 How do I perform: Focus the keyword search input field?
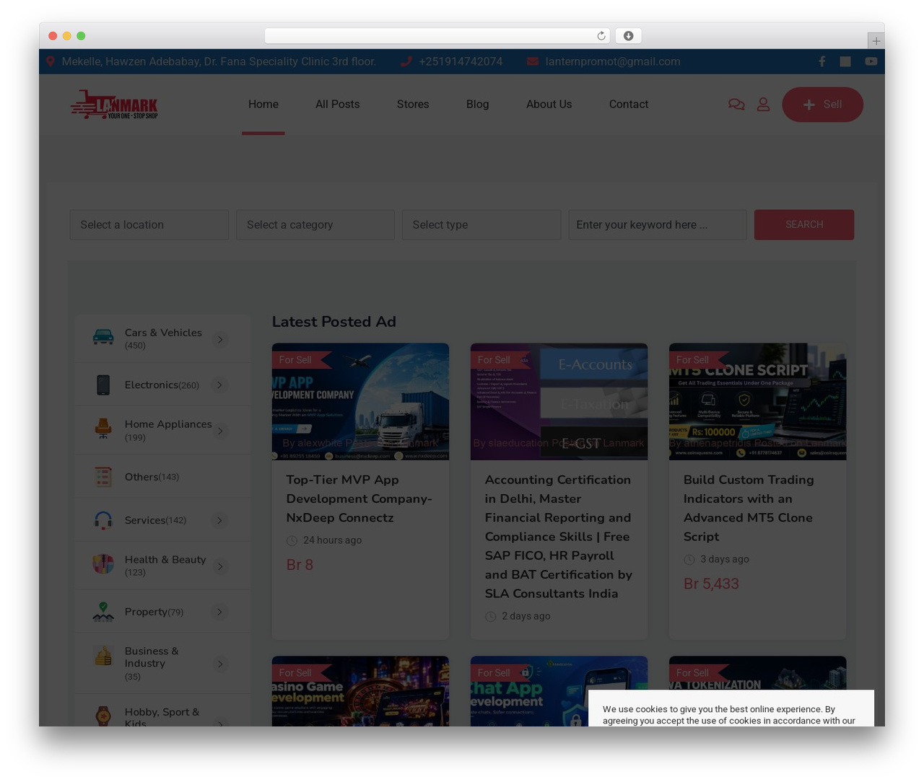coord(658,225)
